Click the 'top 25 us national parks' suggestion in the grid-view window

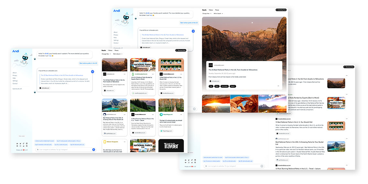pyautogui.click(x=61, y=145)
